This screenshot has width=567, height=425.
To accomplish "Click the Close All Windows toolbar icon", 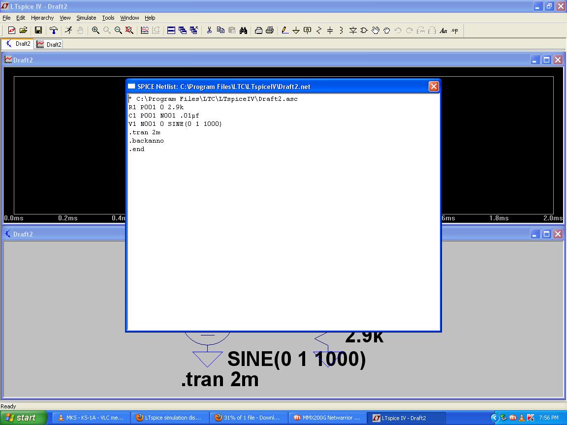I will tap(194, 30).
